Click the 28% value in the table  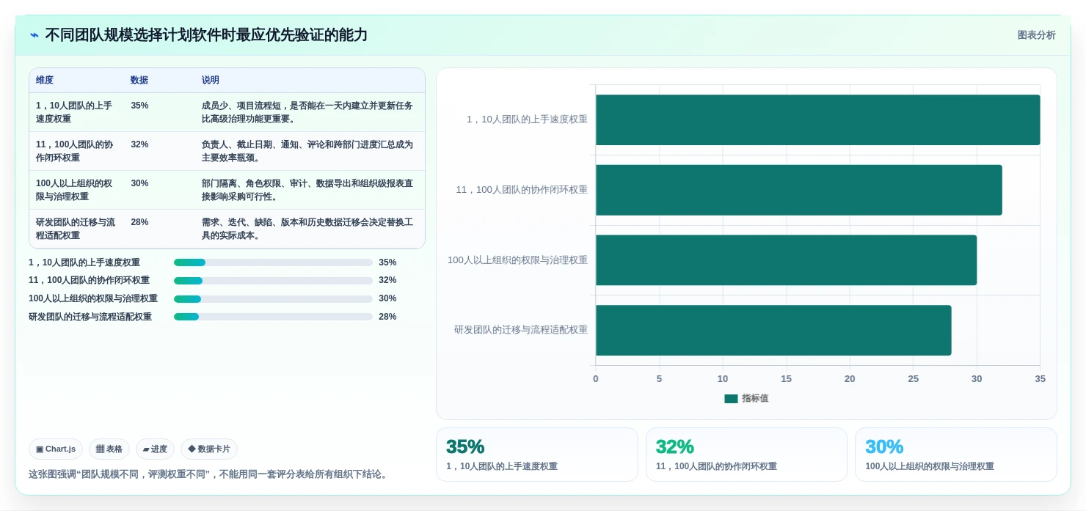tap(139, 222)
